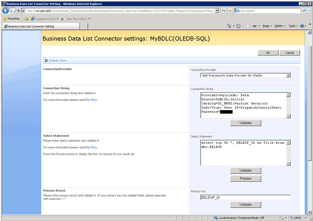Click the status bar security lock icon
Viewport: 313px width, 221px height.
(x=282, y=218)
